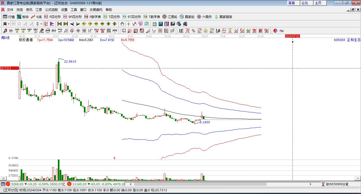The image size is (361, 194).
Task: Click the percent symbol tool icon
Action: pyautogui.click(x=194, y=31)
